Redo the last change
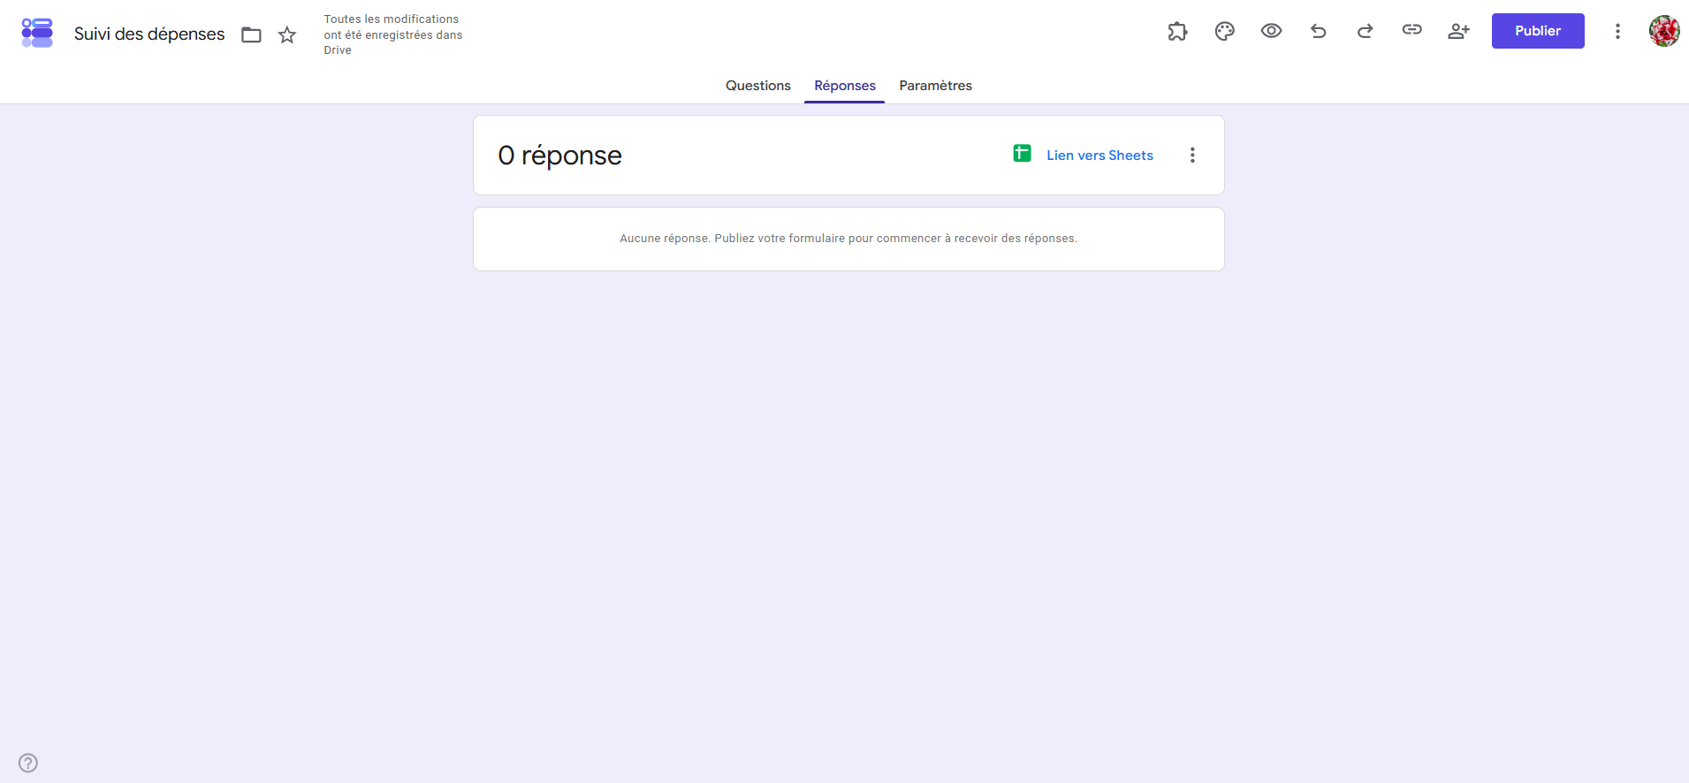The width and height of the screenshot is (1689, 783). pyautogui.click(x=1365, y=31)
